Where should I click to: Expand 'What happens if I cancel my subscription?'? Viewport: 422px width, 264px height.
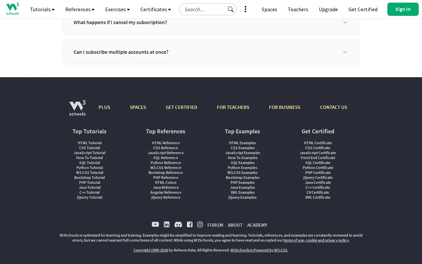coord(211,22)
